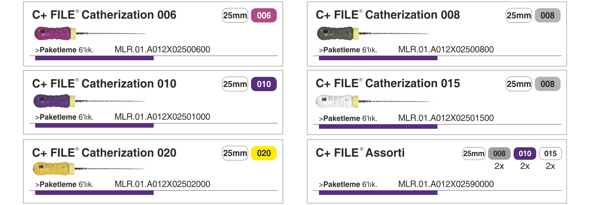Click Paketleme 6'lık label under Catherization 020

pyautogui.click(x=65, y=184)
